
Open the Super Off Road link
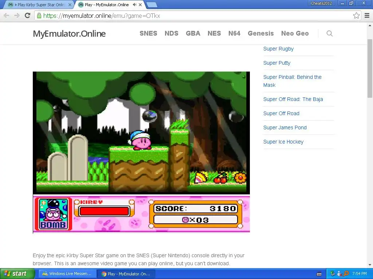point(281,113)
